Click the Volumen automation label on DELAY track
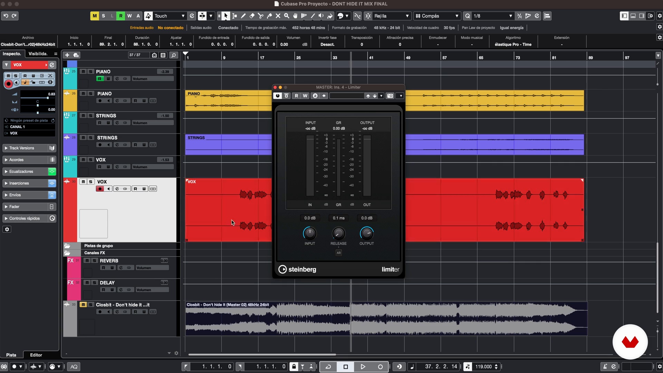Screen dimensions: 663x373 click(152, 290)
